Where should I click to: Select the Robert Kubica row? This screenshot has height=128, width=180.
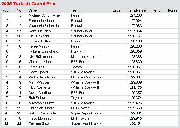[90, 31]
